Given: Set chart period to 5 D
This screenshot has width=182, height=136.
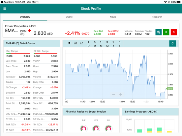Looking at the screenshot, I should click(95, 44).
